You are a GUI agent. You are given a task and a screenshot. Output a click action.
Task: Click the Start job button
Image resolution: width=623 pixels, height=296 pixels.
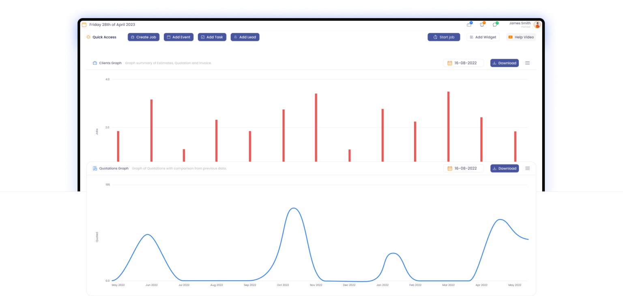pyautogui.click(x=444, y=37)
